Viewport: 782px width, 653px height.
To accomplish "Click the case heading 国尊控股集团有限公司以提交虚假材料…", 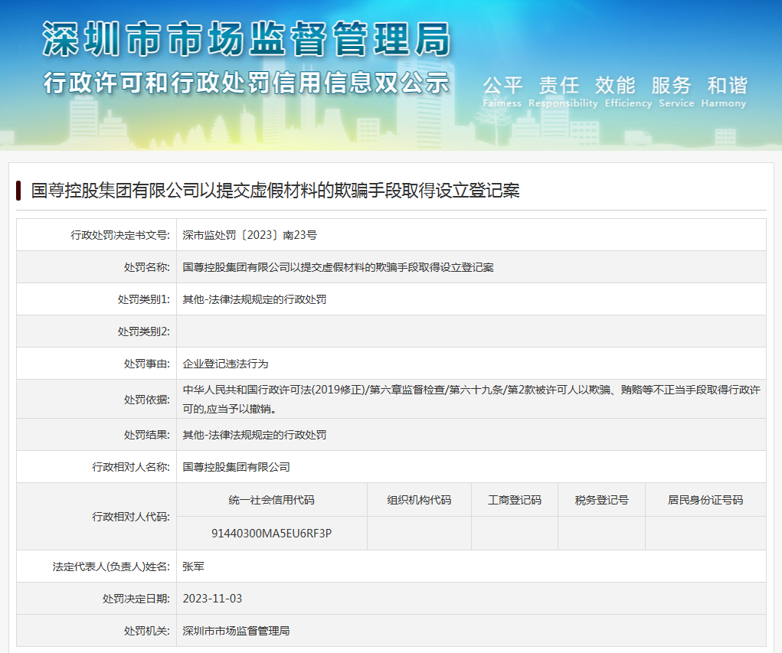I will [x=275, y=191].
